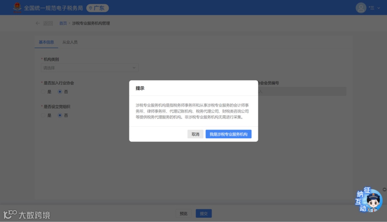Click the location pin icon beside 广东
Screen dimensions: 387x222
(x=90, y=8)
